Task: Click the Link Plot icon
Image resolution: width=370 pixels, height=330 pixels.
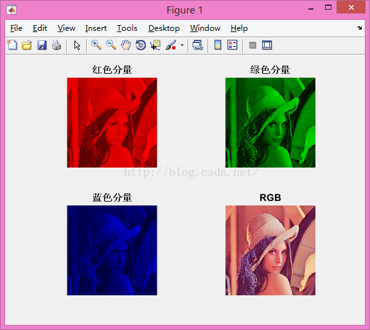Action: (x=197, y=45)
